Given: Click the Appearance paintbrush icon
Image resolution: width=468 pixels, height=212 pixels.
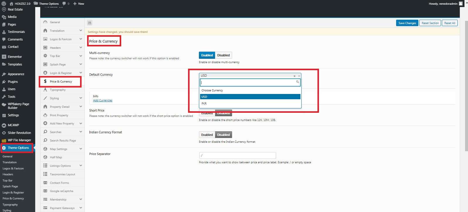Looking at the screenshot, I should (4, 74).
